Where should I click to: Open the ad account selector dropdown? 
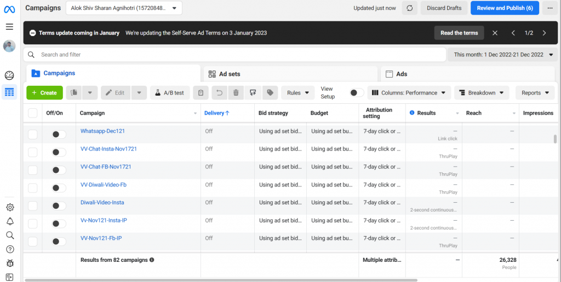[124, 8]
